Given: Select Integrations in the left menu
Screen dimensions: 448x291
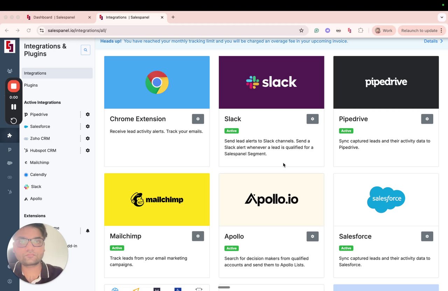Looking at the screenshot, I should point(57,73).
